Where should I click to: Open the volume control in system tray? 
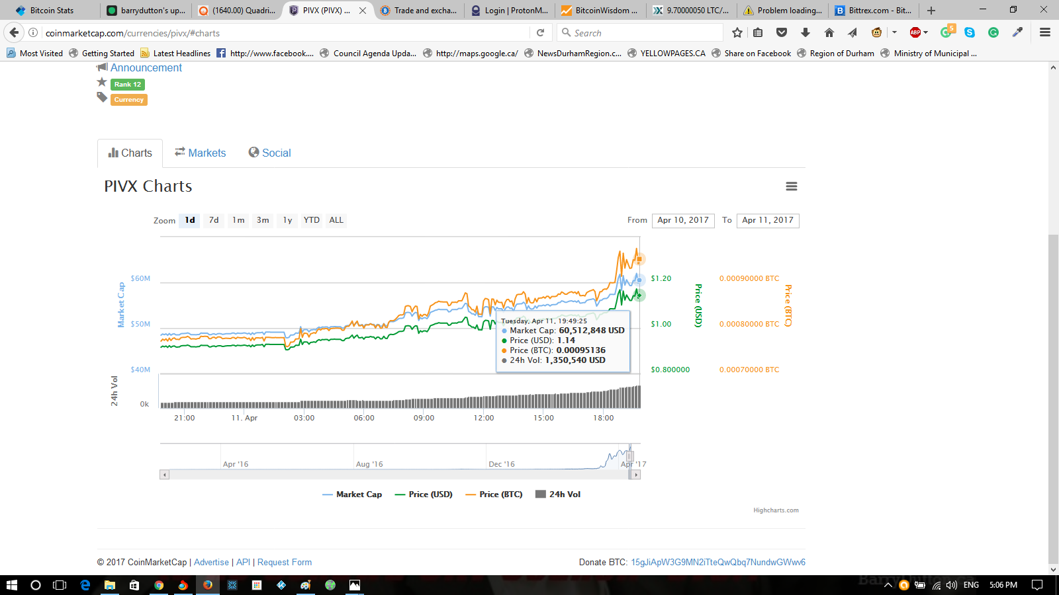coord(952,585)
